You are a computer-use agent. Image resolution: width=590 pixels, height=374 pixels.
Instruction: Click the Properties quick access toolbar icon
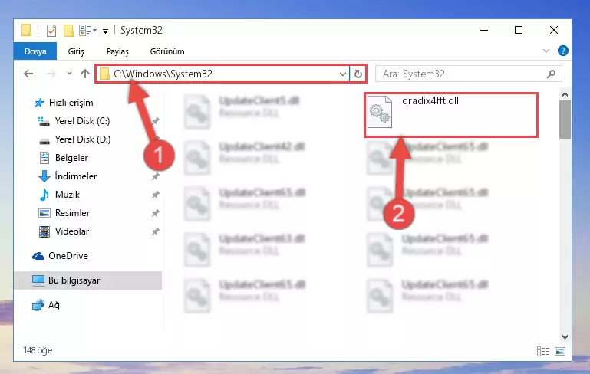(51, 31)
